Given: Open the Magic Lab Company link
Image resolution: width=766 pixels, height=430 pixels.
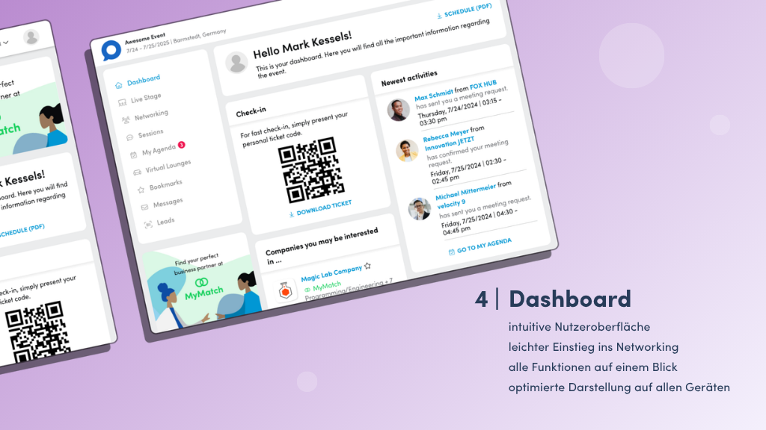Looking at the screenshot, I should point(331,273).
